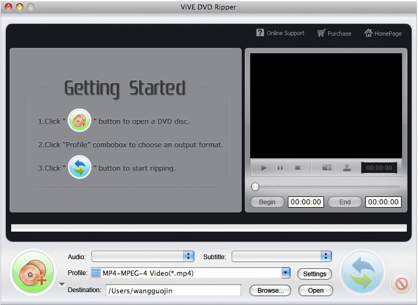
Task: Click the red Stop conversion button
Action: [402, 284]
